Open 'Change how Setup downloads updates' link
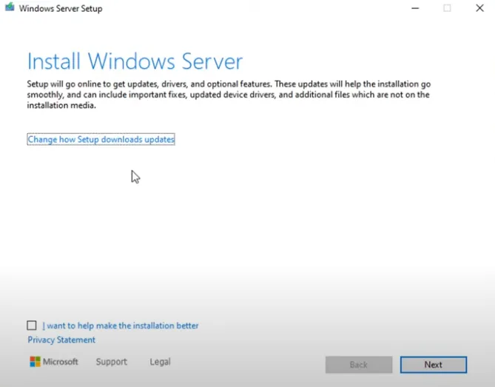This screenshot has height=387, width=495. pyautogui.click(x=101, y=139)
